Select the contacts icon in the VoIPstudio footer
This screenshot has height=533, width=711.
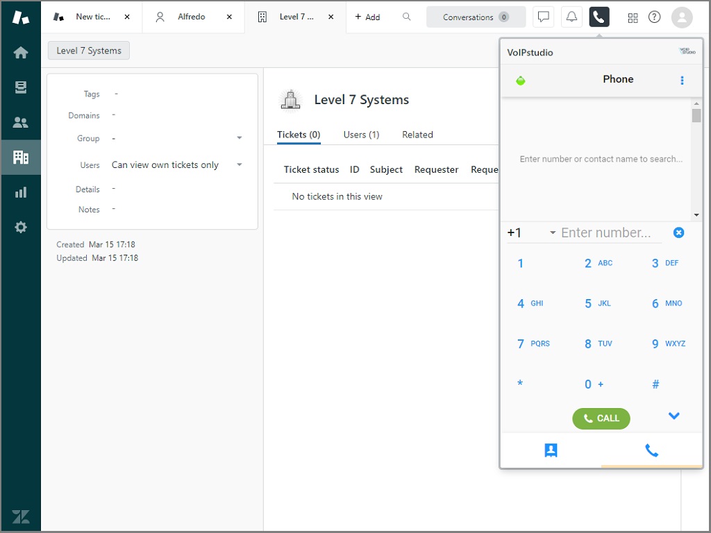pyautogui.click(x=551, y=450)
